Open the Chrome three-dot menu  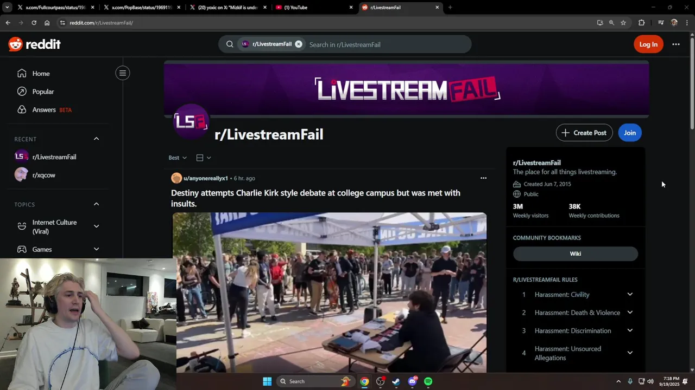[x=687, y=23]
